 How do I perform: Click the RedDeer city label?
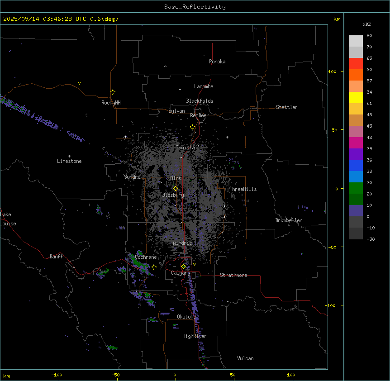pyautogui.click(x=199, y=115)
